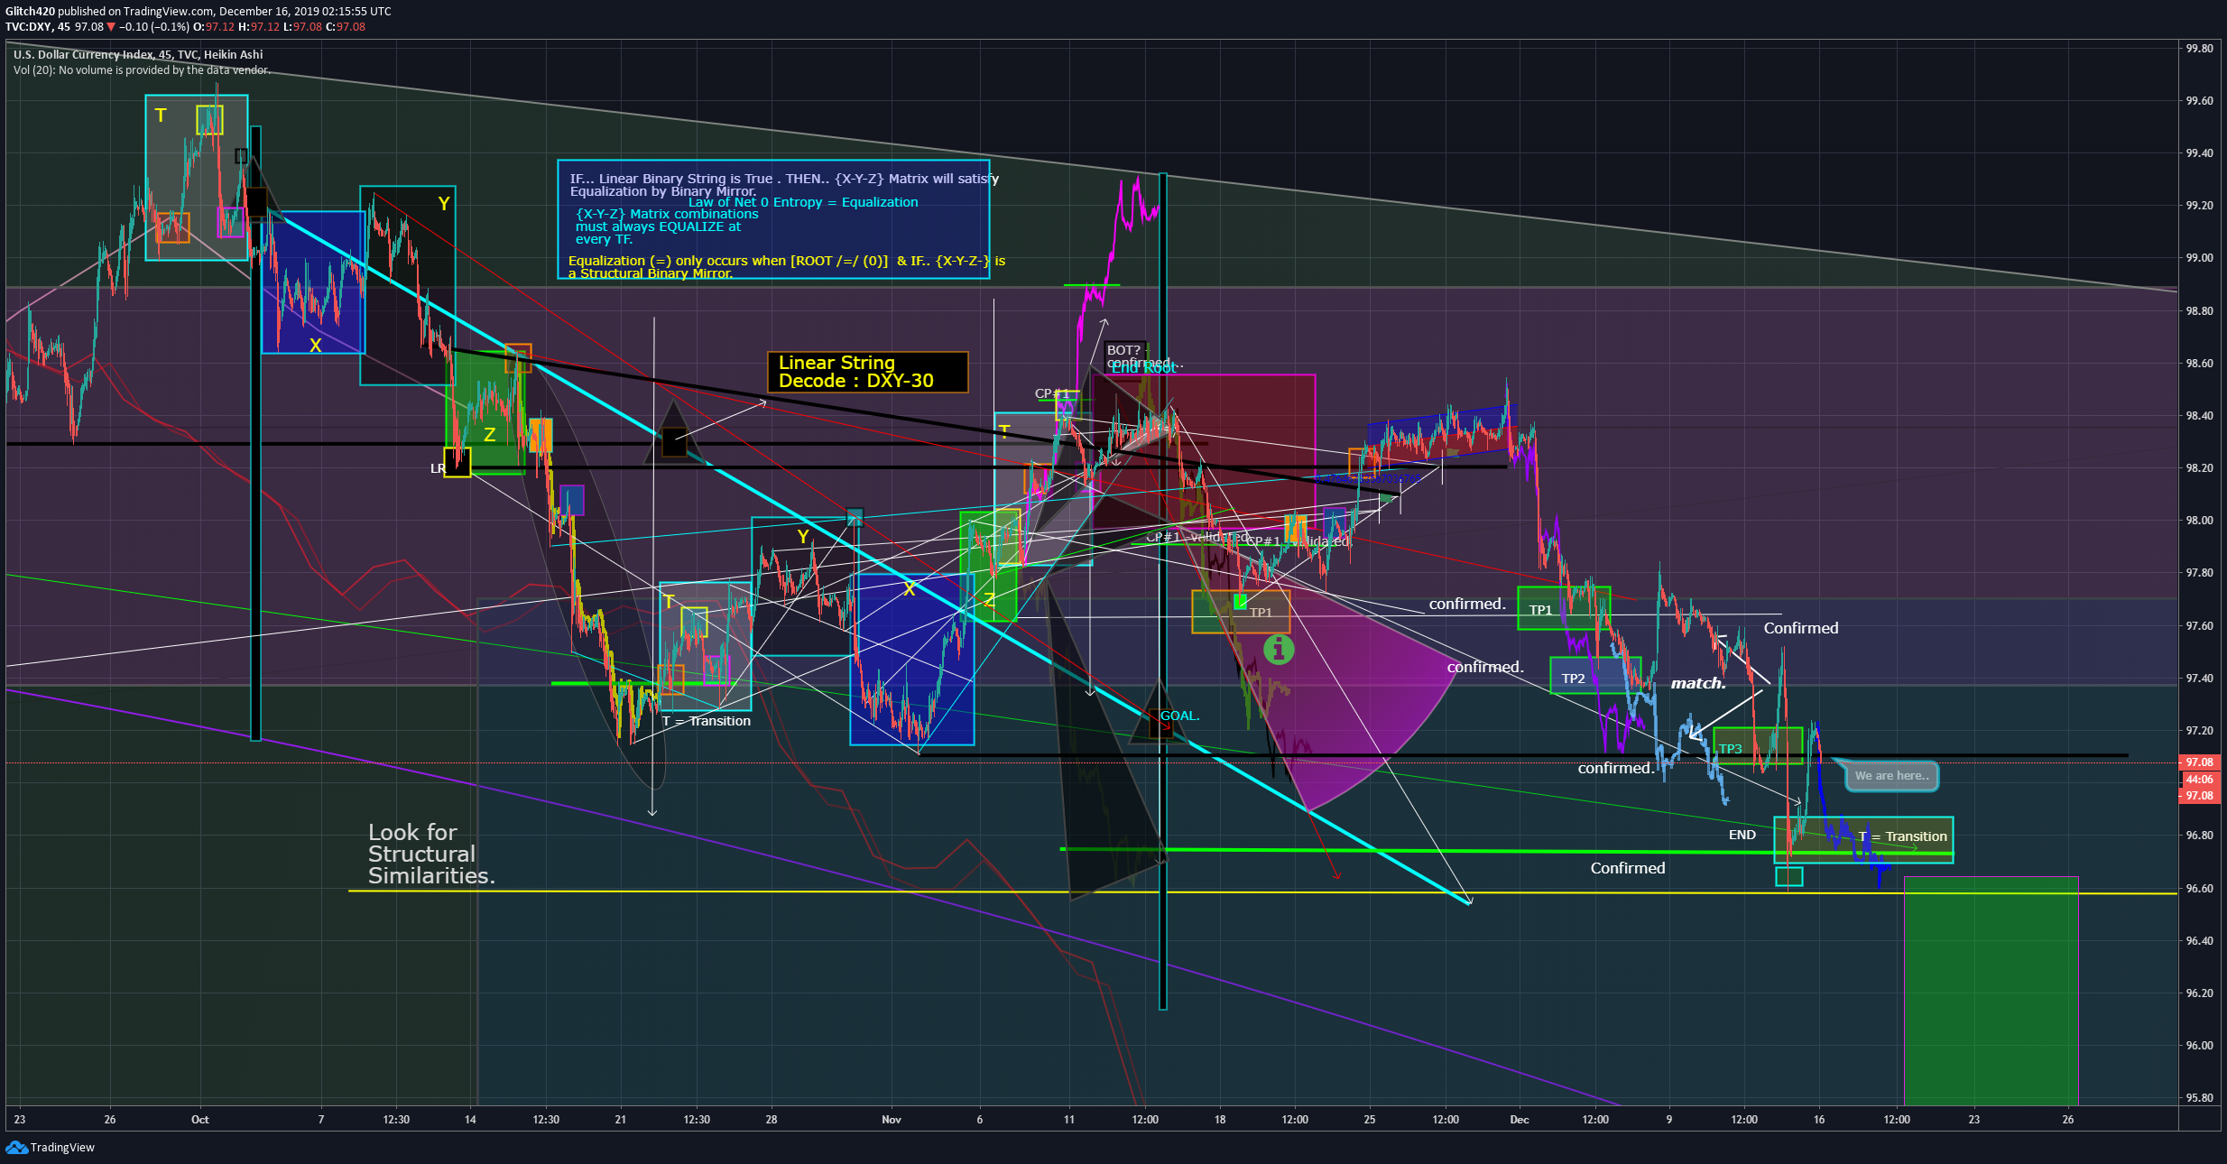2227x1164 pixels.
Task: Click the 95.80 price axis label
Action: 2199,1098
